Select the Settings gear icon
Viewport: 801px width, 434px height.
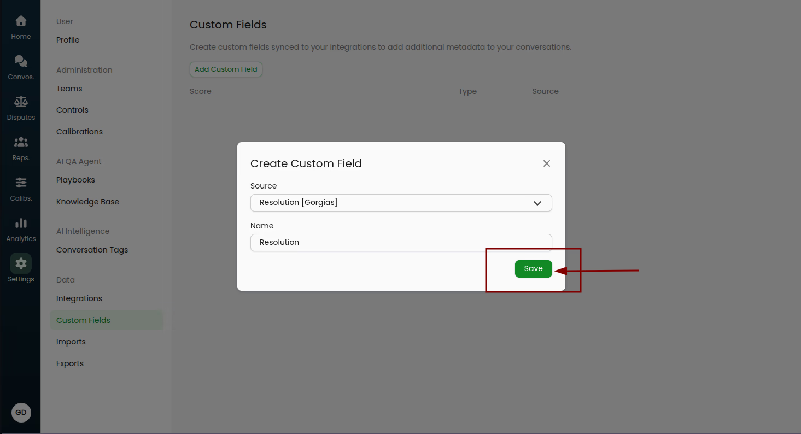pyautogui.click(x=21, y=264)
